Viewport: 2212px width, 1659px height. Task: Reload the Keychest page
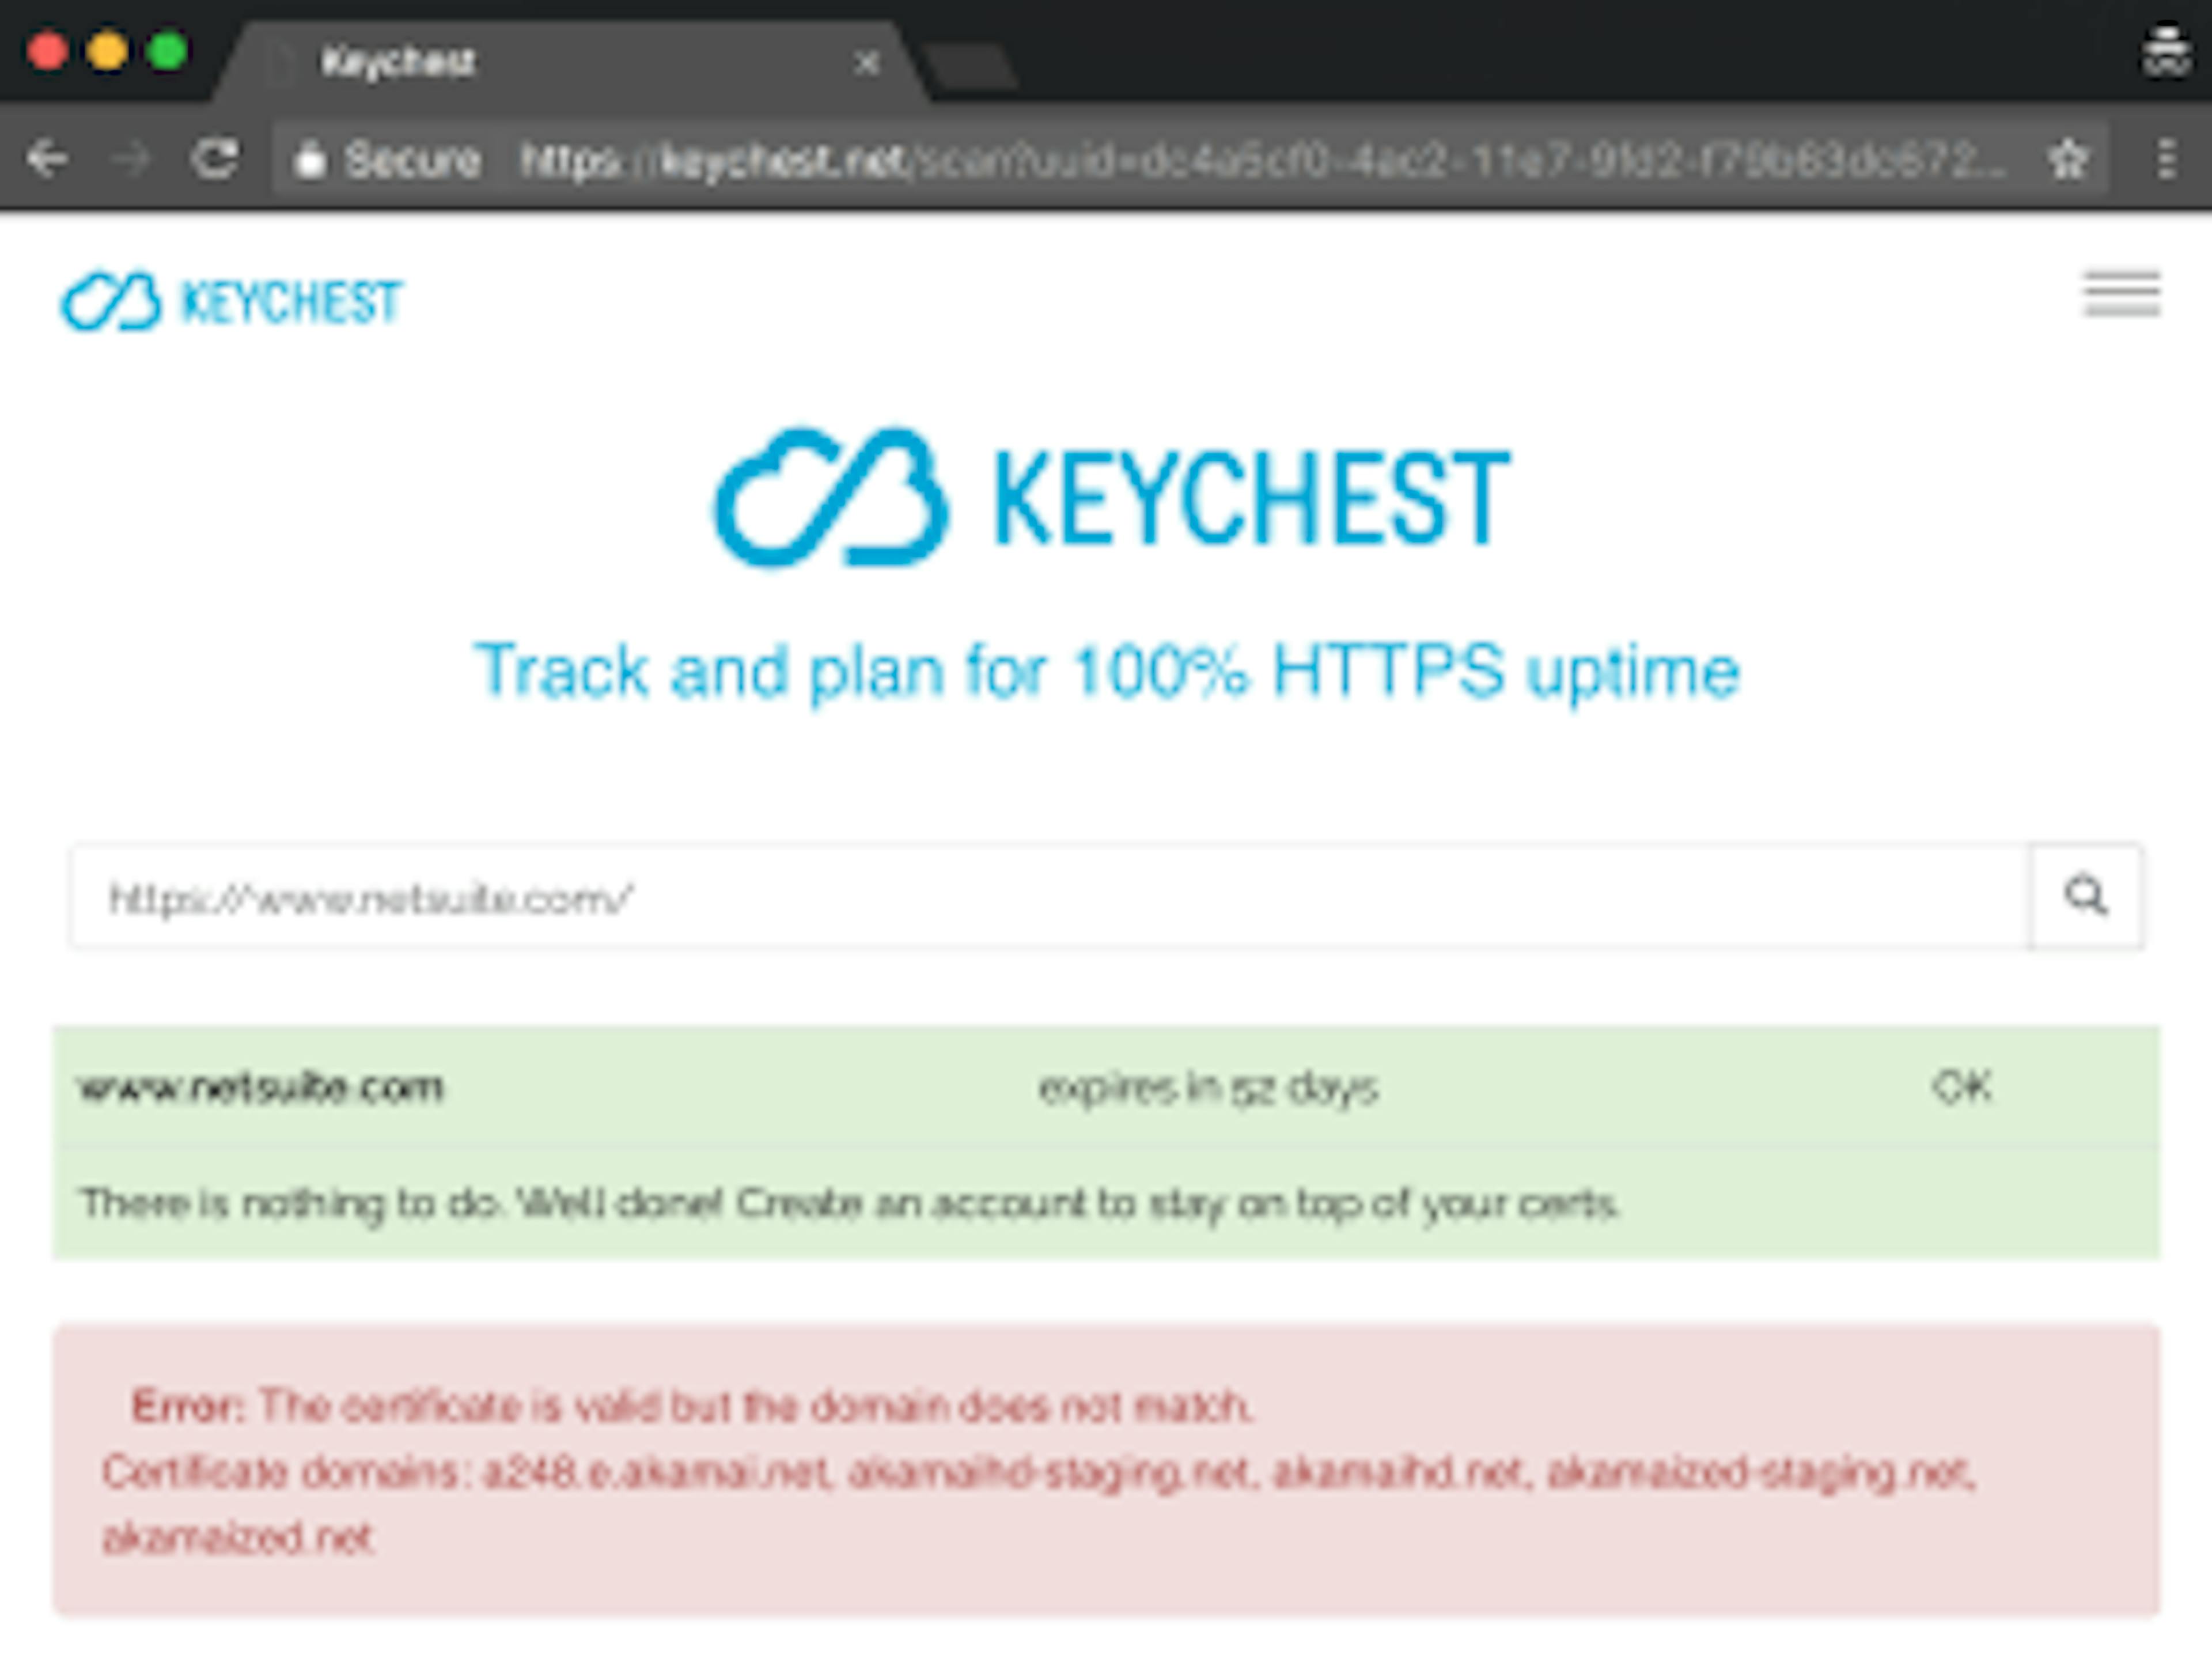[215, 159]
